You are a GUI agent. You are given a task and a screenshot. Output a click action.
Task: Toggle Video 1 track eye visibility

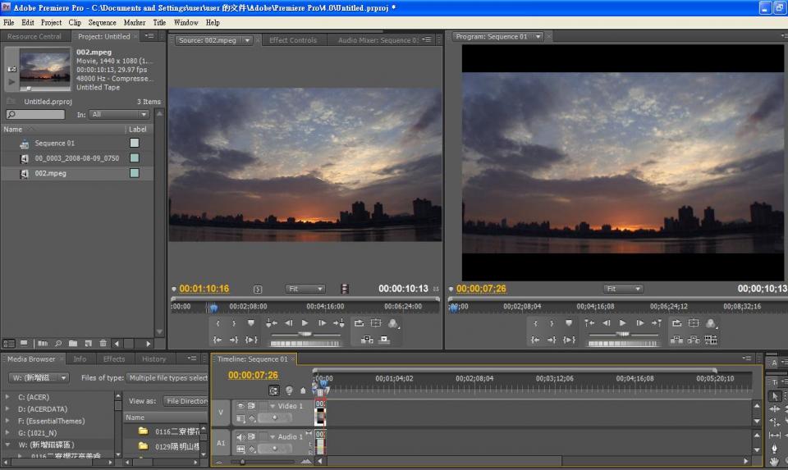(x=241, y=406)
